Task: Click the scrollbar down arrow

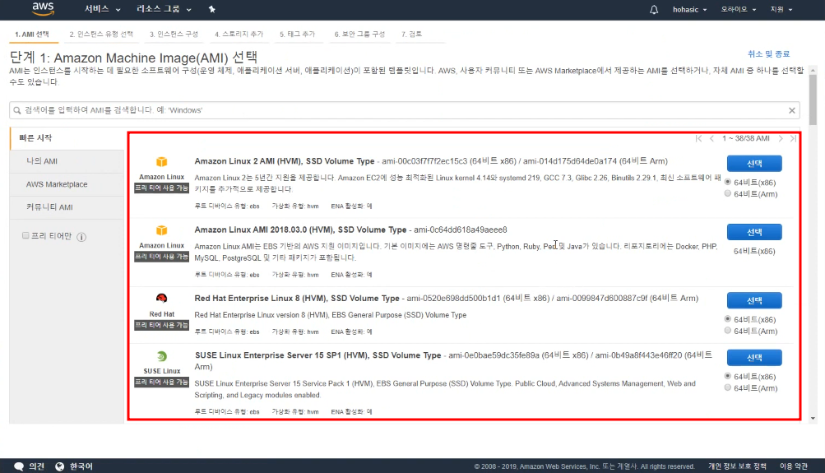Action: tap(813, 419)
